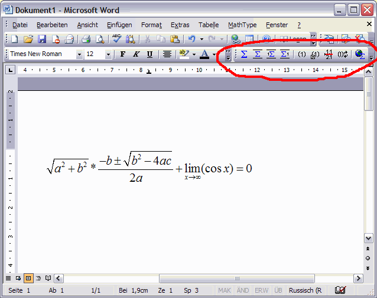Expand the highlight color dropdown arrow

[x=194, y=54]
